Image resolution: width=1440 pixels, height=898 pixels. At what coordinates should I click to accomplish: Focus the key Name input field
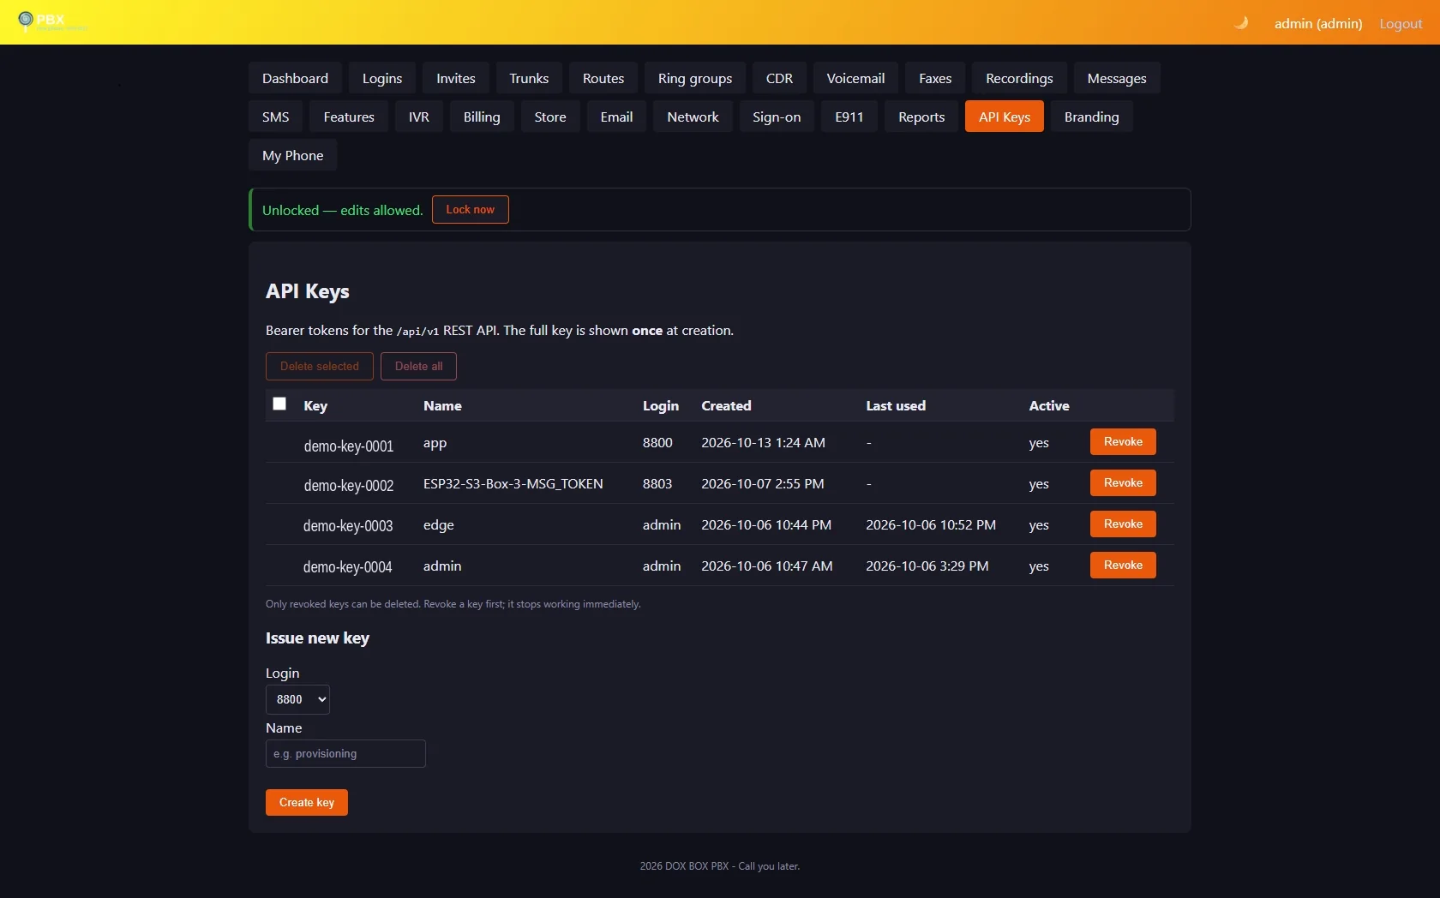[345, 754]
